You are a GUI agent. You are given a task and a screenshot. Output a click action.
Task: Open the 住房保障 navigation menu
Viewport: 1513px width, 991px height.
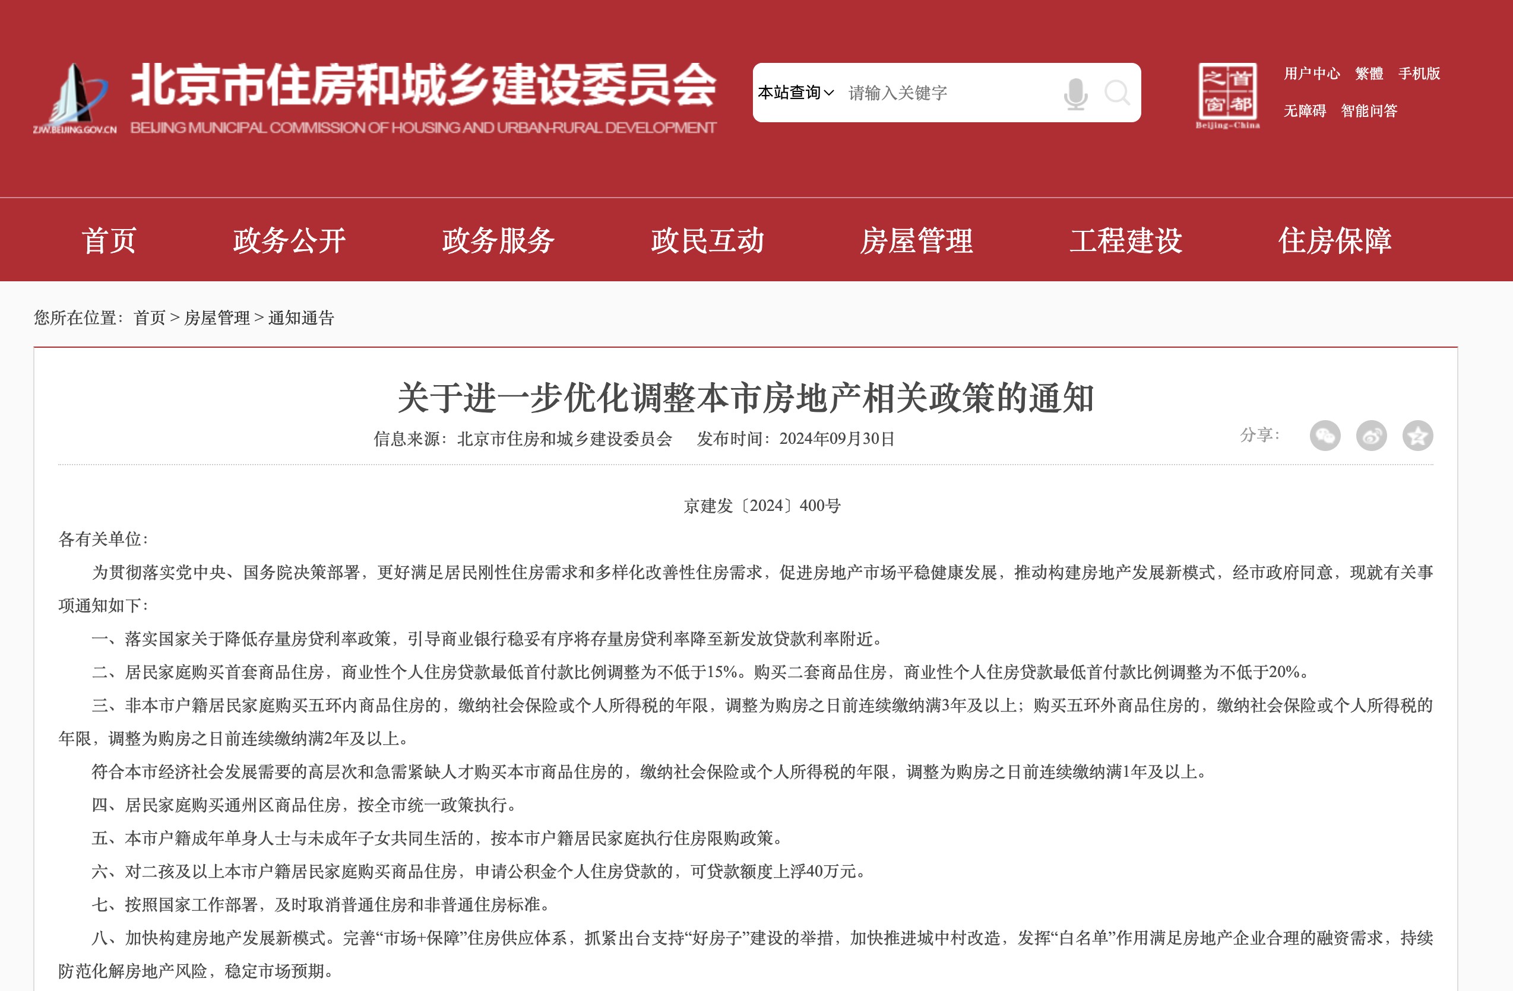click(1335, 241)
